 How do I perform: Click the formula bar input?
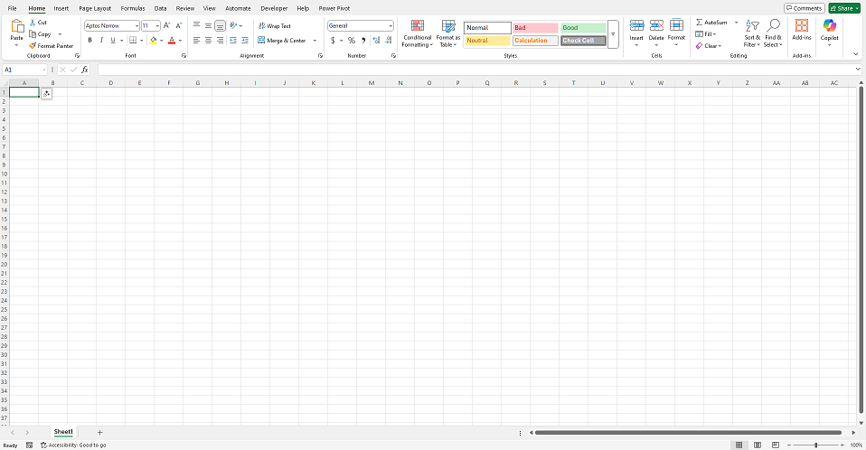[476, 70]
